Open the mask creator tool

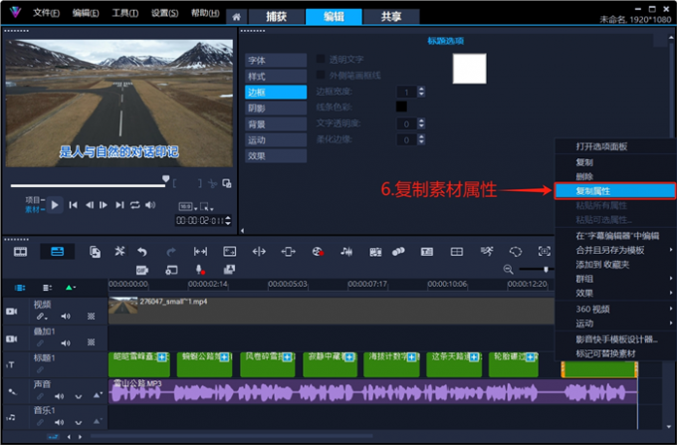(x=516, y=252)
